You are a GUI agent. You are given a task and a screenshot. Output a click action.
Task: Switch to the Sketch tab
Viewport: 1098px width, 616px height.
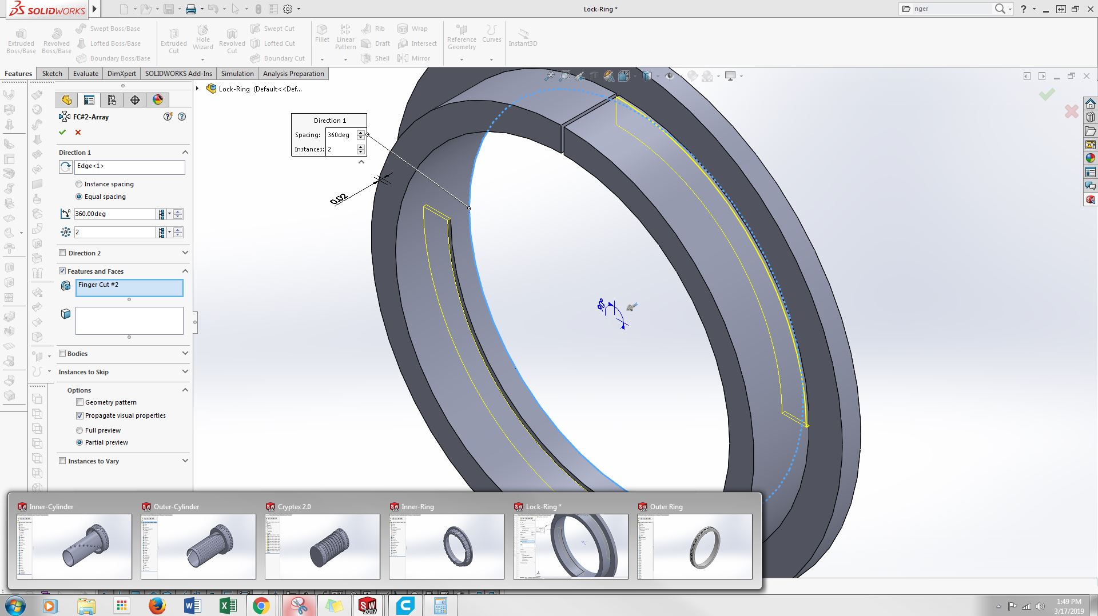point(52,74)
